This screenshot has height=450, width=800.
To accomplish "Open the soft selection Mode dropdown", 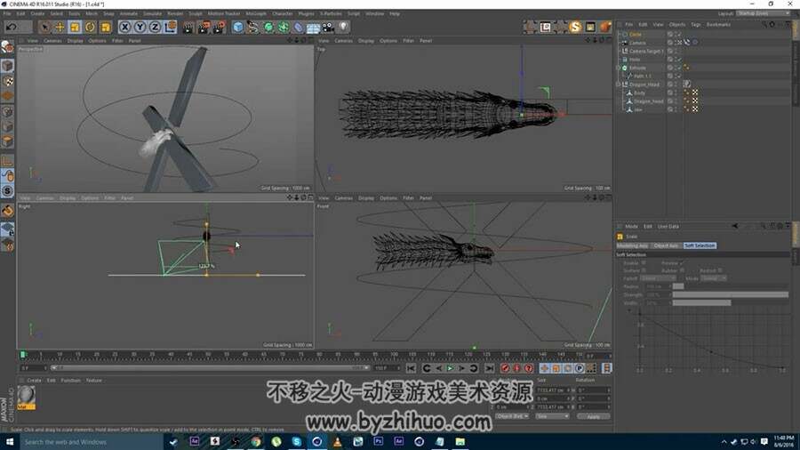I will 713,278.
